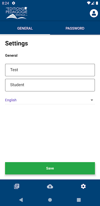Screen dimensions: 100x206
Task: Expand the language dropdown arrow
Action: pyautogui.click(x=92, y=100)
